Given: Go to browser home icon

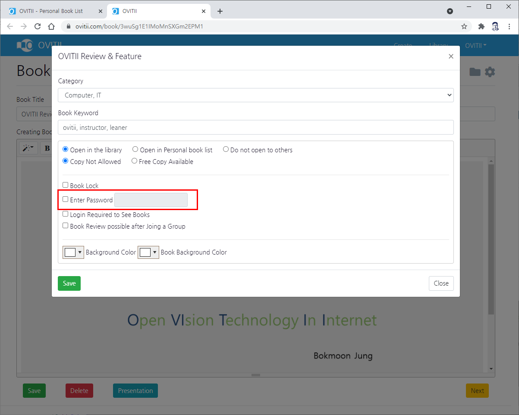Looking at the screenshot, I should [51, 26].
